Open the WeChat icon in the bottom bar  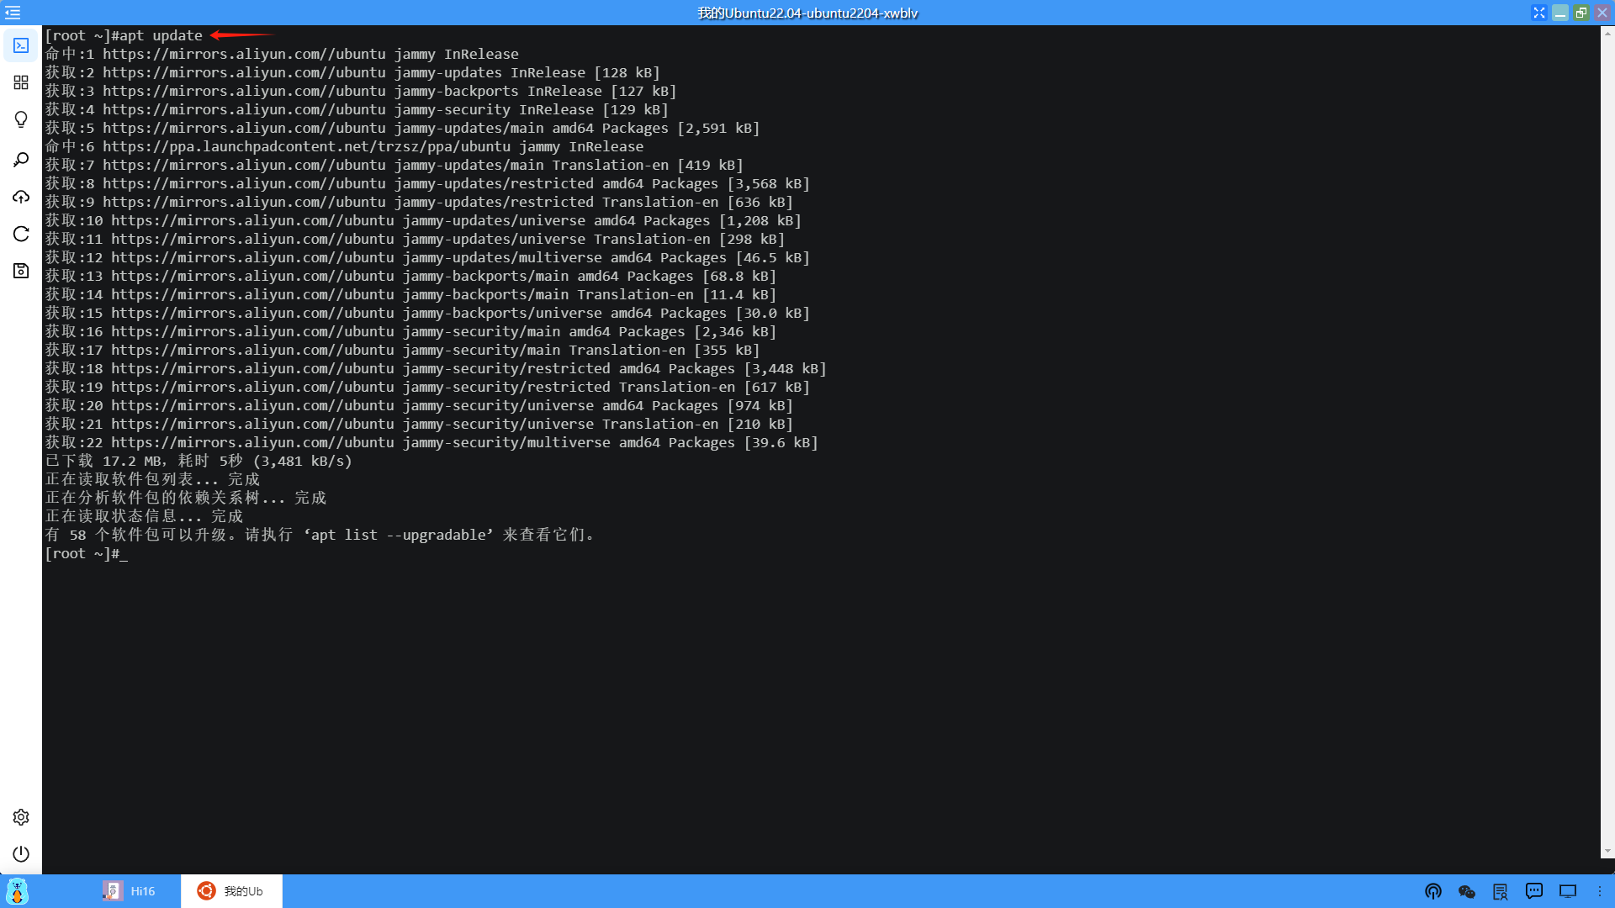tap(1467, 891)
